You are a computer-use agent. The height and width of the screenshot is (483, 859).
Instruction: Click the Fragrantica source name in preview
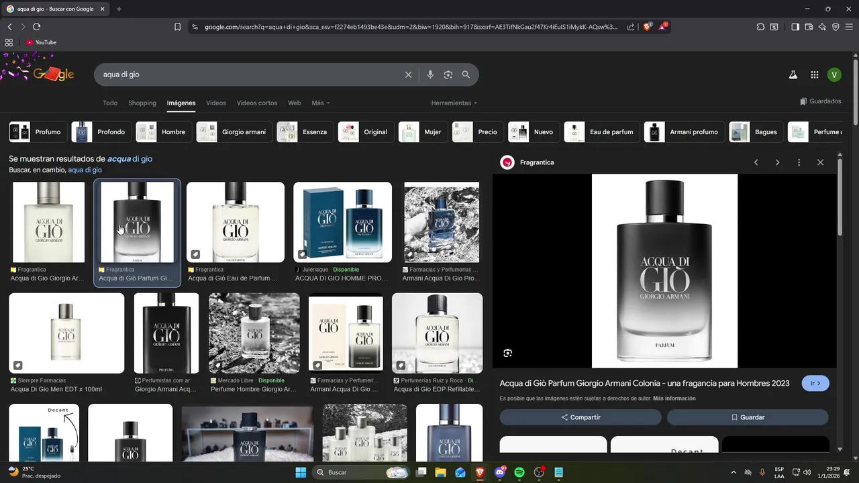click(x=537, y=162)
